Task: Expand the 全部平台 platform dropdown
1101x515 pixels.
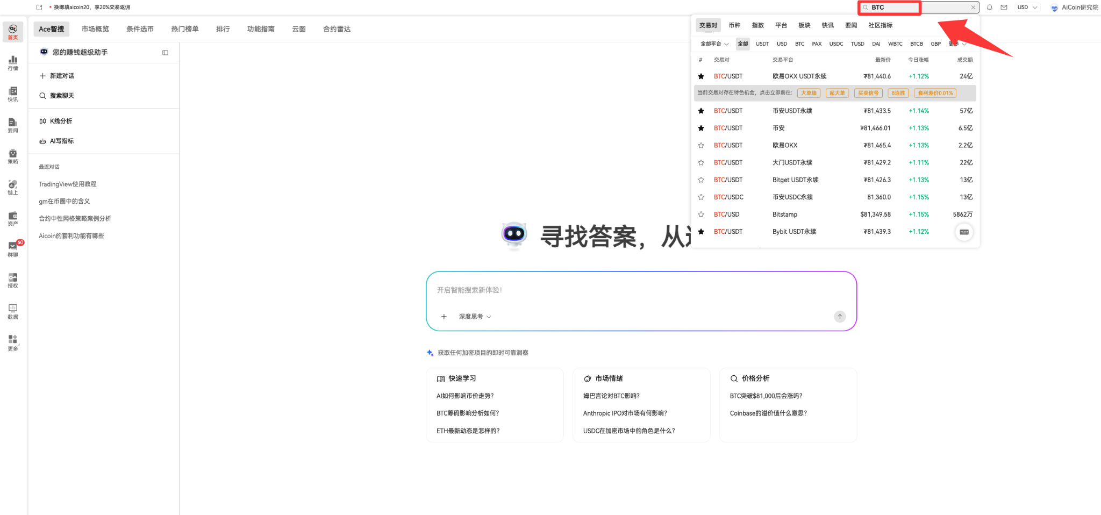Action: pos(714,44)
